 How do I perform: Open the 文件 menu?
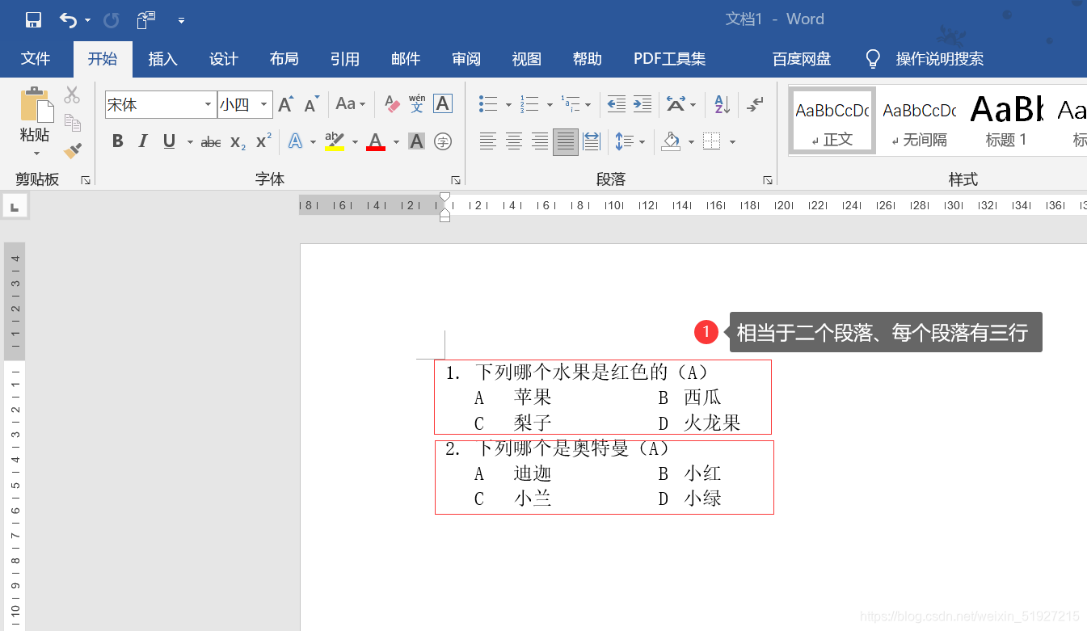click(36, 59)
